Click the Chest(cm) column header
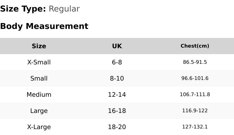 click(x=195, y=46)
